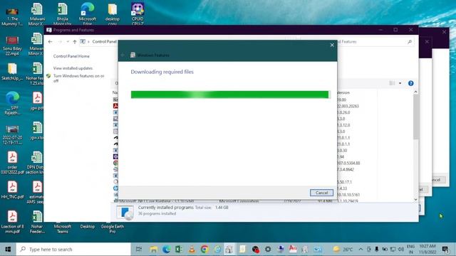Select Bhojla Minor.xlsx desktop icon
Image resolution: width=456 pixels, height=256 pixels.
pyautogui.click(x=62, y=14)
